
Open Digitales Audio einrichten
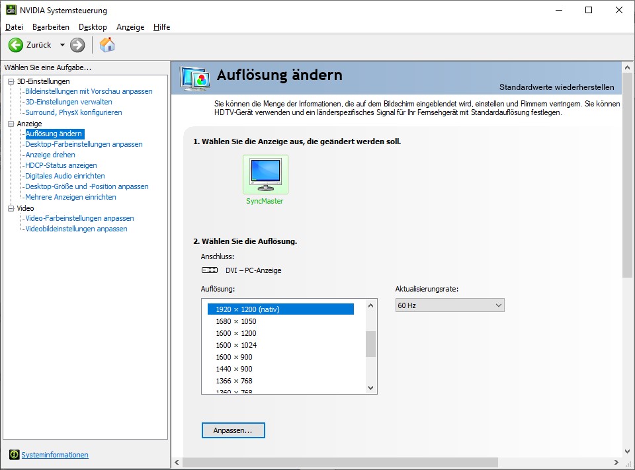tap(65, 176)
